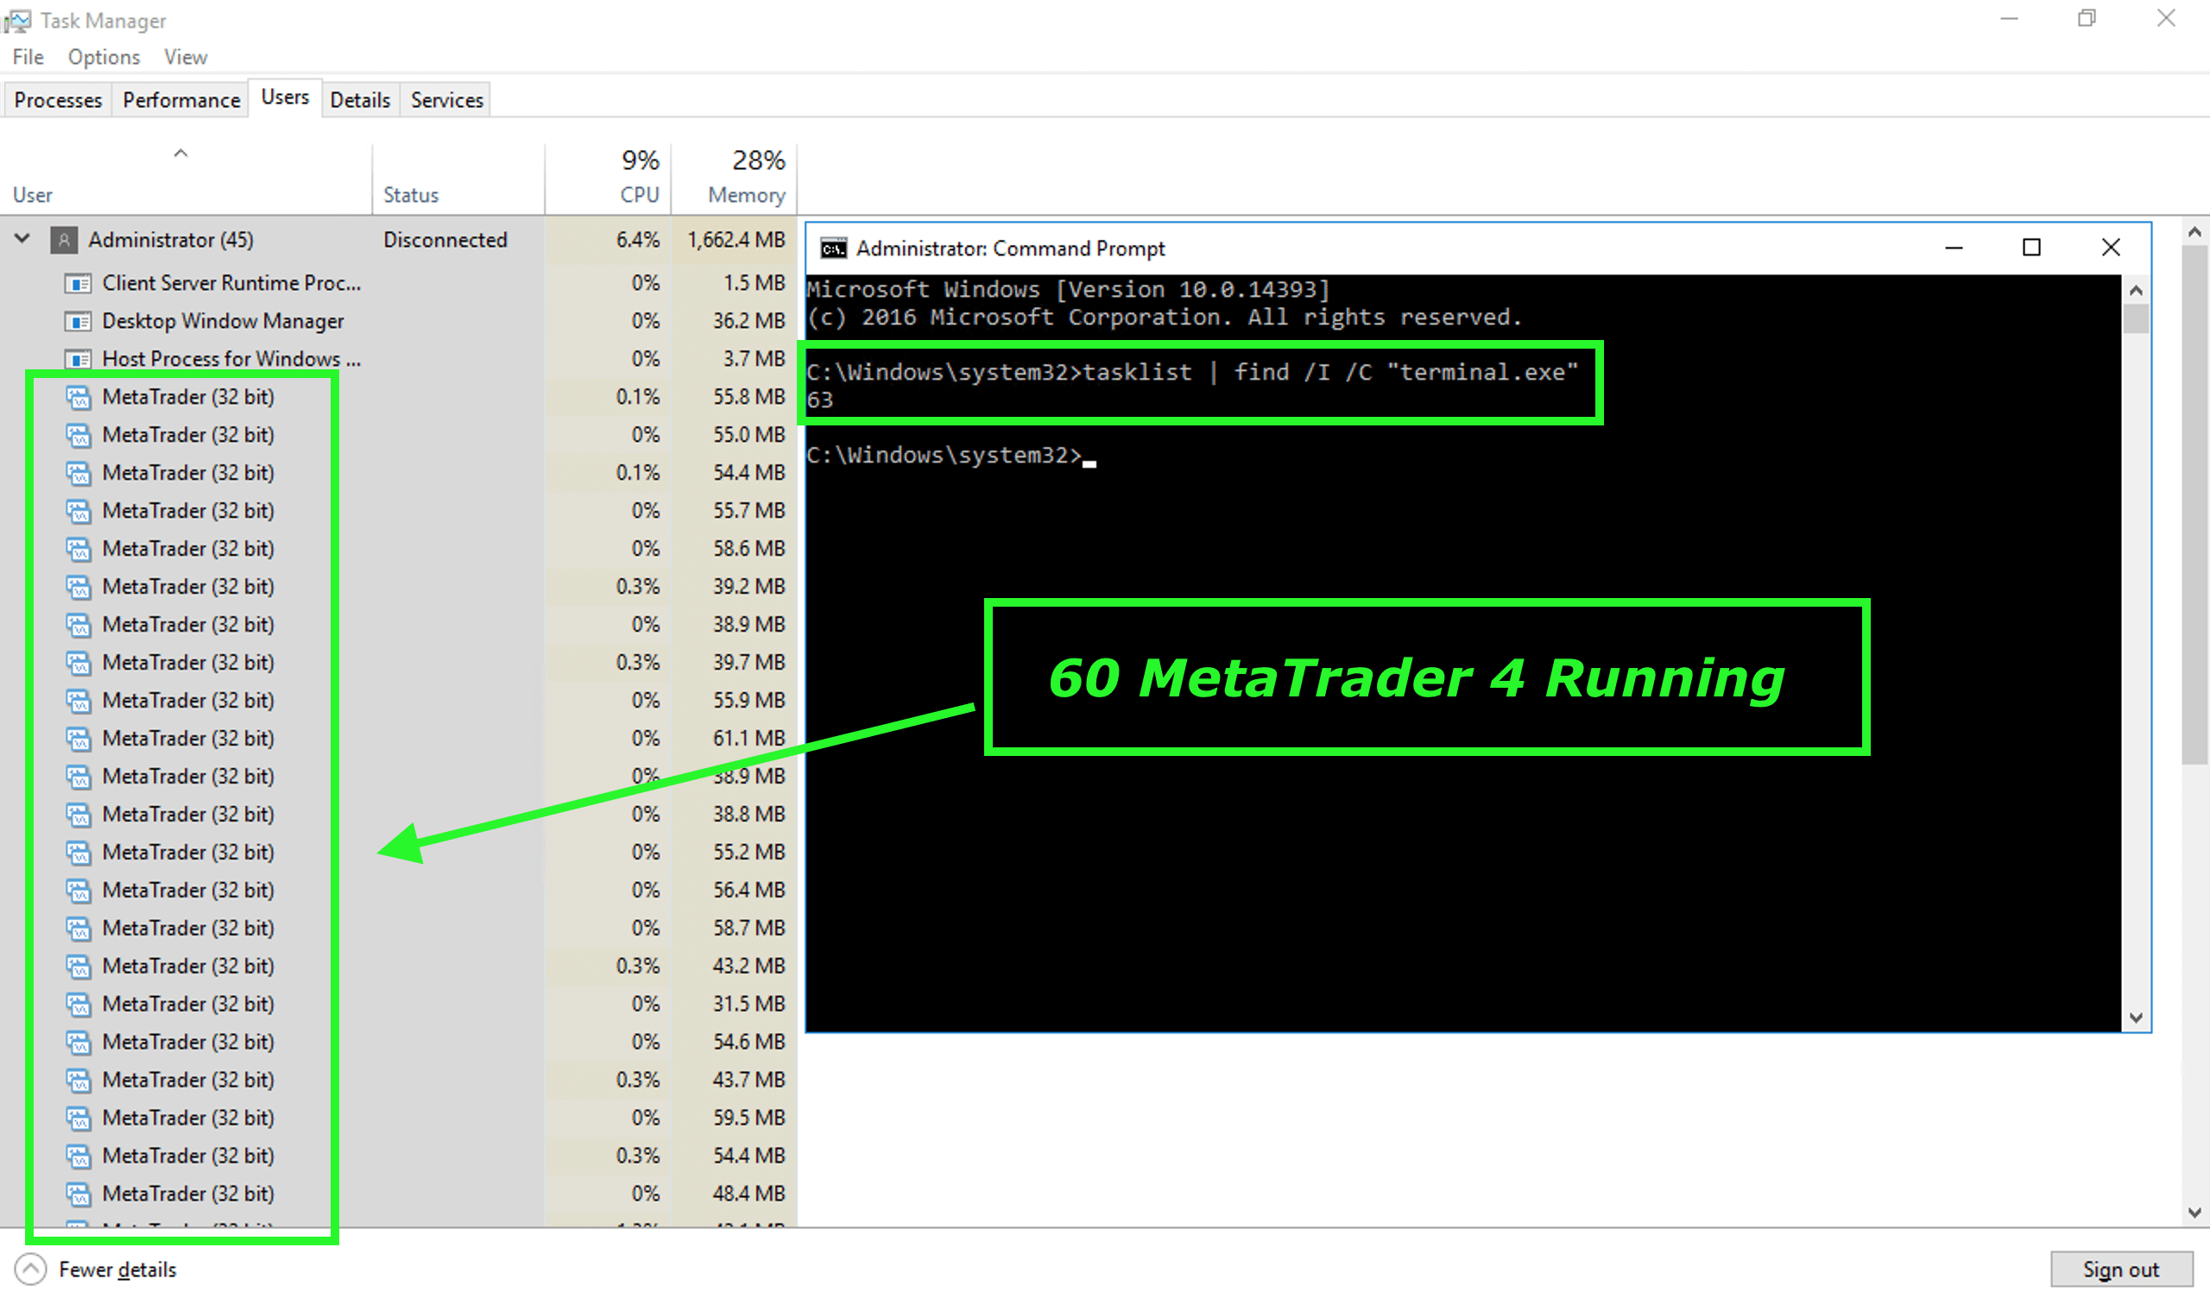Switch to the Details tab
Image resolution: width=2210 pixels, height=1310 pixels.
[x=360, y=100]
